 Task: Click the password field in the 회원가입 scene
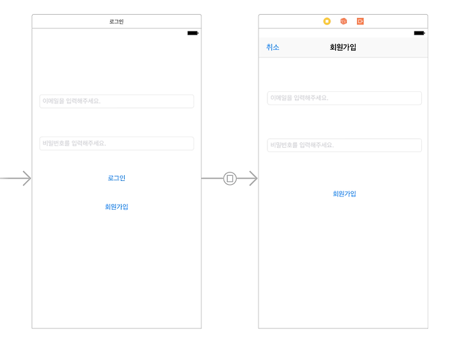(344, 145)
